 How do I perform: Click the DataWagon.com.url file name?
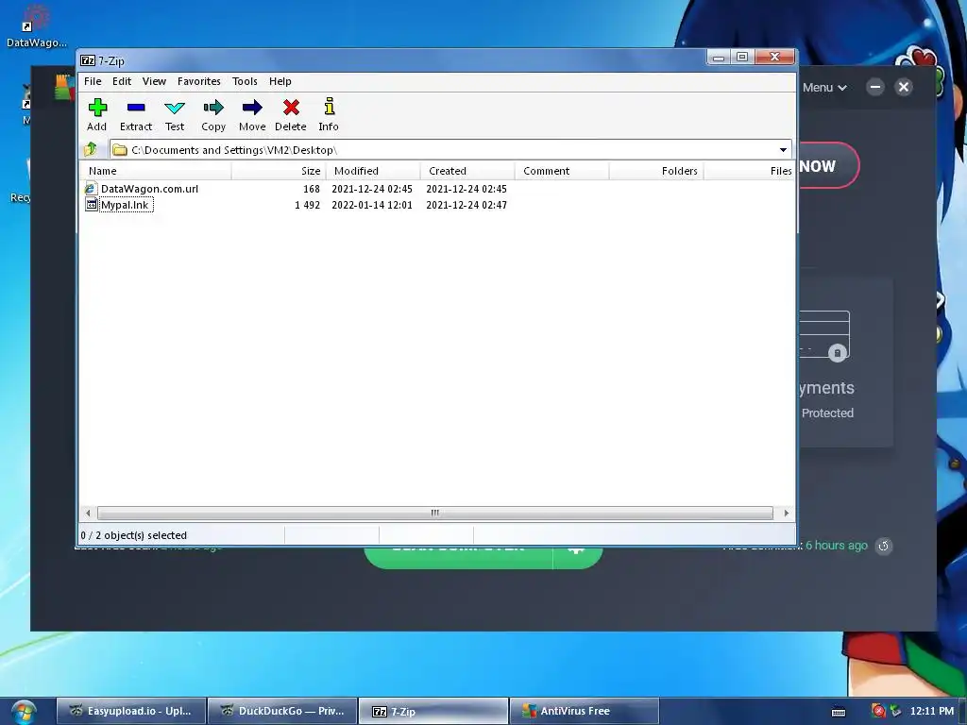point(149,189)
